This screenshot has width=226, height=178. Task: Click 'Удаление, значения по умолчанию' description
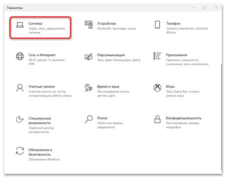click(x=187, y=62)
